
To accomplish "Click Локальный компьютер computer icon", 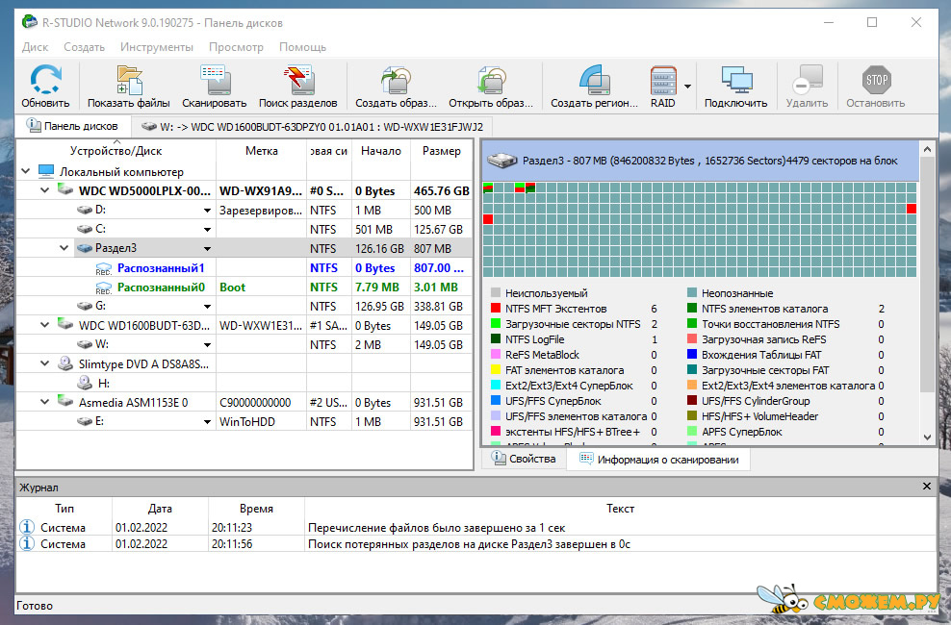I will (x=46, y=171).
